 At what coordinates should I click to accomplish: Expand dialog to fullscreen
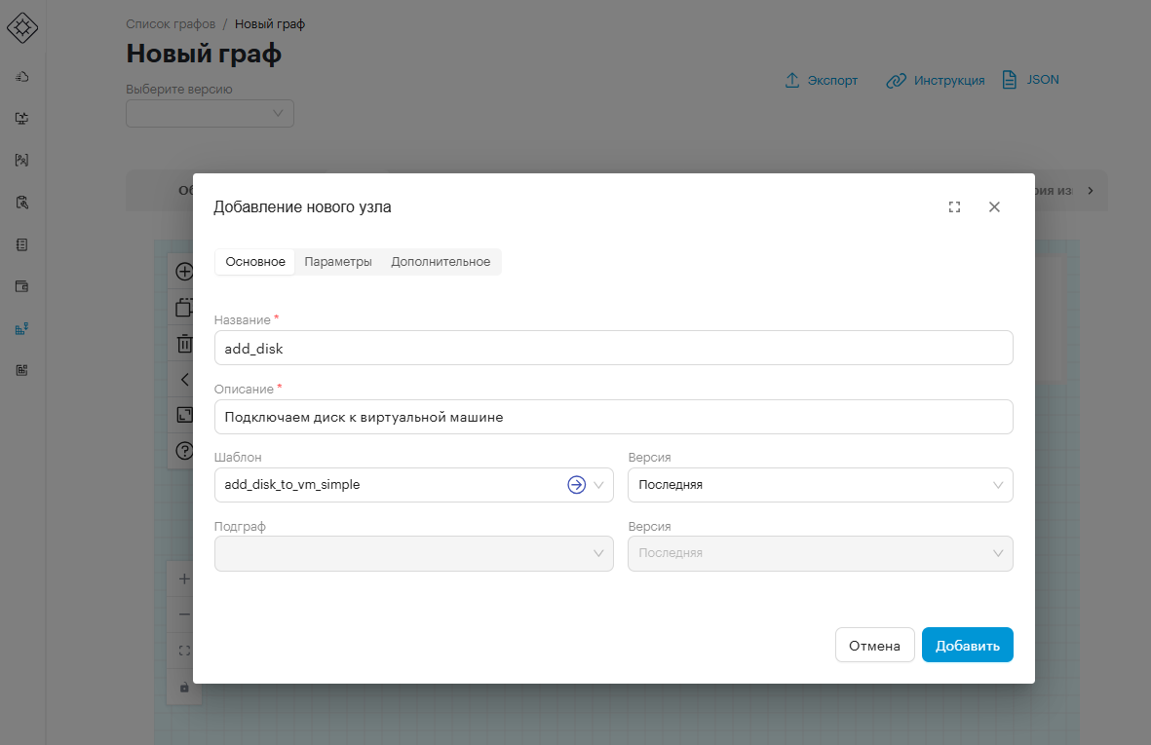pos(954,206)
